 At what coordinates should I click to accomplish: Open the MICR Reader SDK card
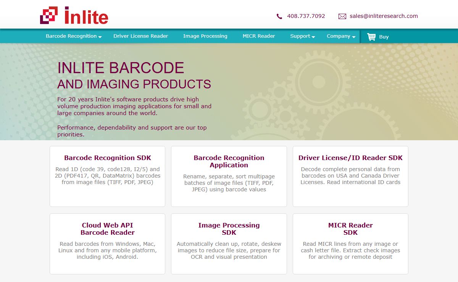tap(350, 244)
